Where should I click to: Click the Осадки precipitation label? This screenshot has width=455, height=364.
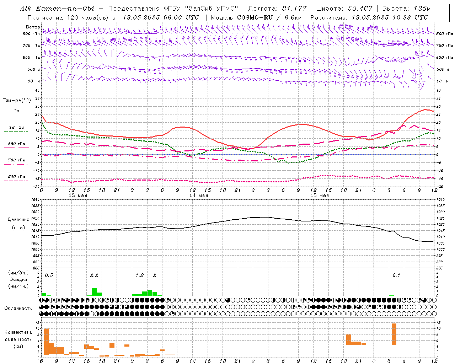[x=18, y=279]
